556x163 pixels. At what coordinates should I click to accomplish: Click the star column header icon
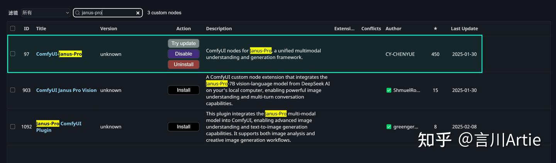pos(435,29)
